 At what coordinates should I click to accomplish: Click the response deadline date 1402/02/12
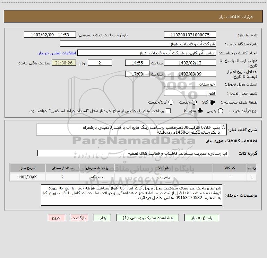coord(190,63)
